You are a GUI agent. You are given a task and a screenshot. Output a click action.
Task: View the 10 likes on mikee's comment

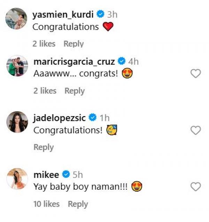[46, 204]
